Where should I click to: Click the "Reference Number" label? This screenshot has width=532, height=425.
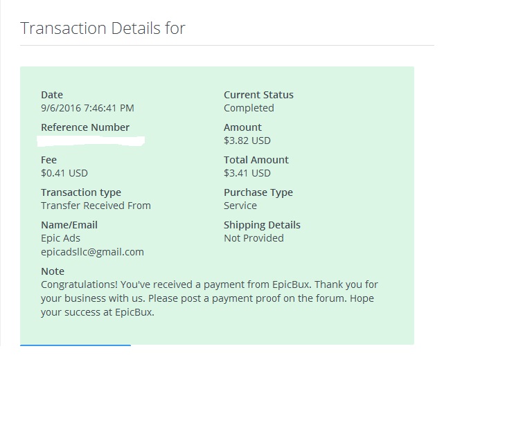pos(85,127)
